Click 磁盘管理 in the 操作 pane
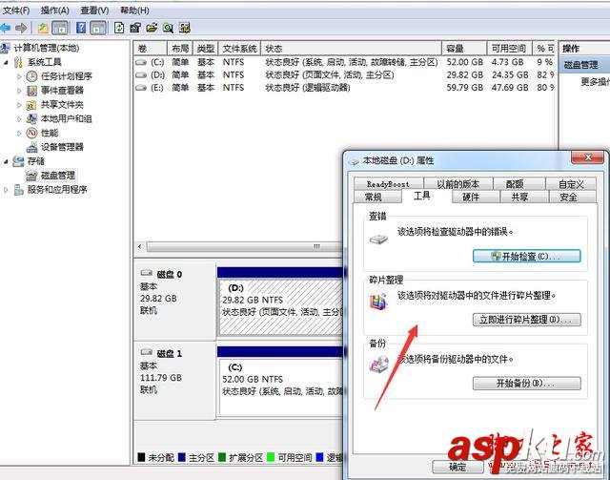 (x=581, y=65)
